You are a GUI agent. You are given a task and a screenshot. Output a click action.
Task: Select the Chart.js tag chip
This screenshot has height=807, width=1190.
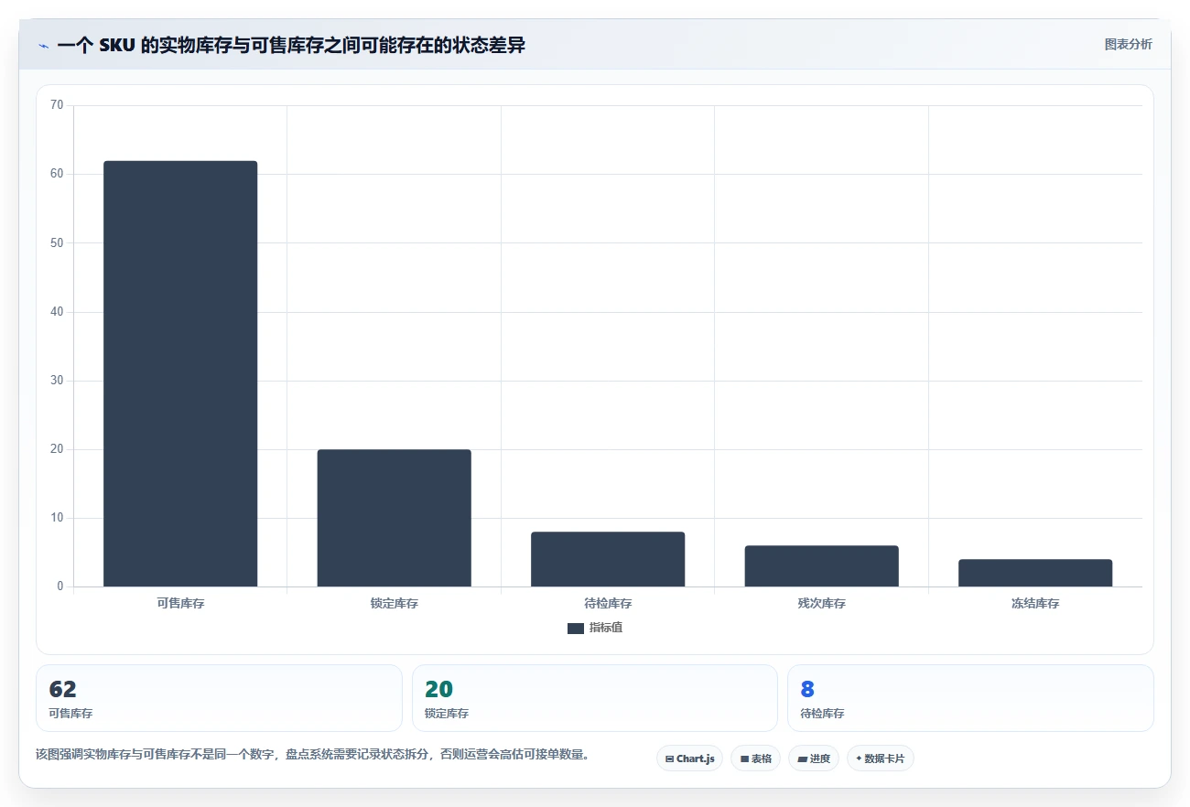[x=689, y=759]
